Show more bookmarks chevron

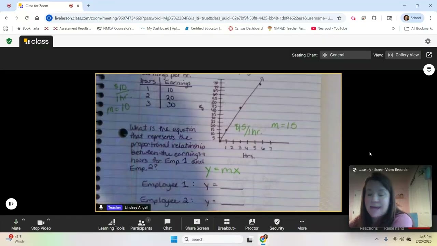point(393,28)
